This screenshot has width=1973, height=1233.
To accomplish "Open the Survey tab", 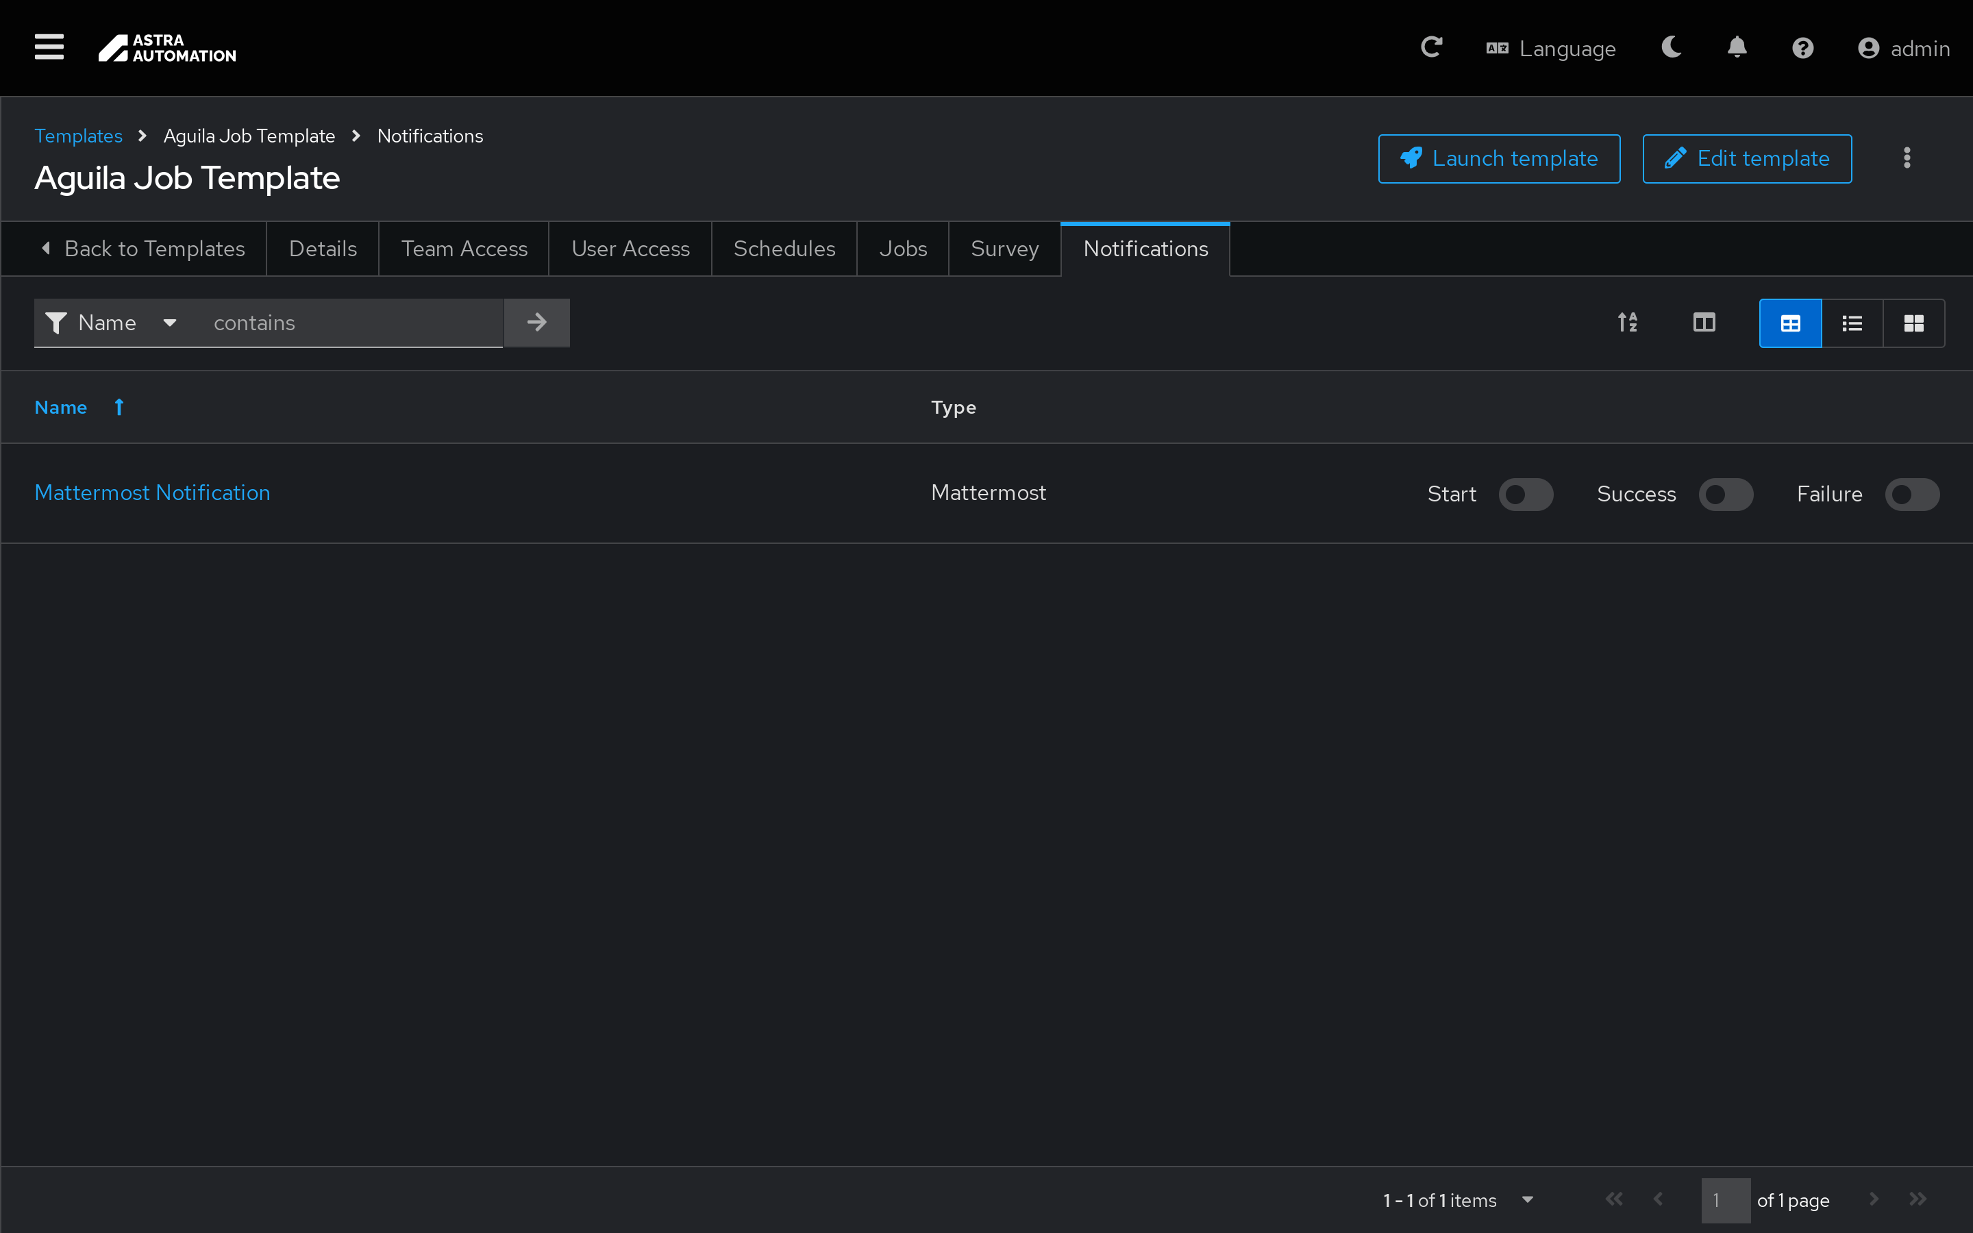I will pyautogui.click(x=1004, y=249).
